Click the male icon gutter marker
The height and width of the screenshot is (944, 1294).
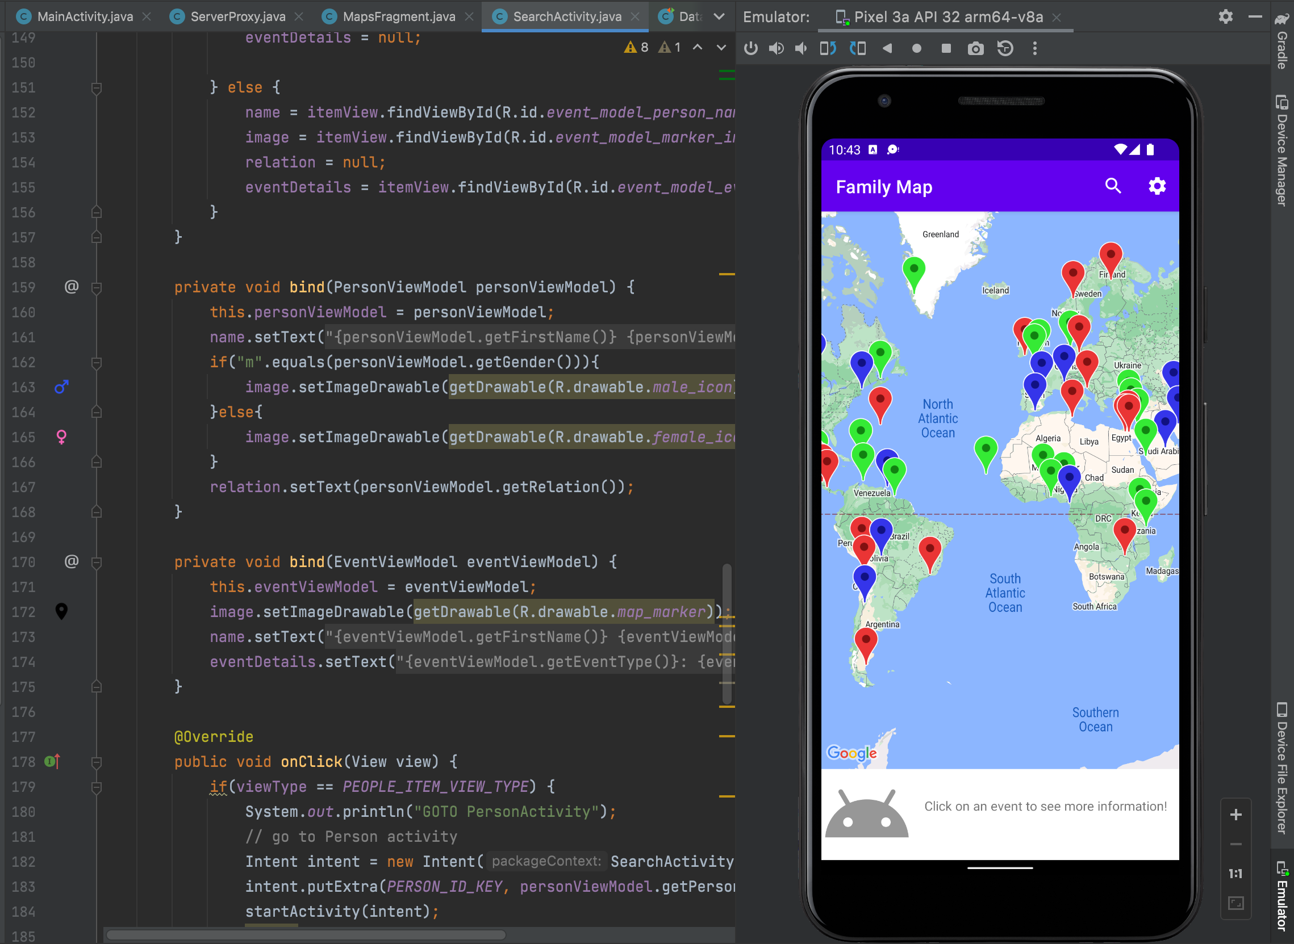click(62, 387)
